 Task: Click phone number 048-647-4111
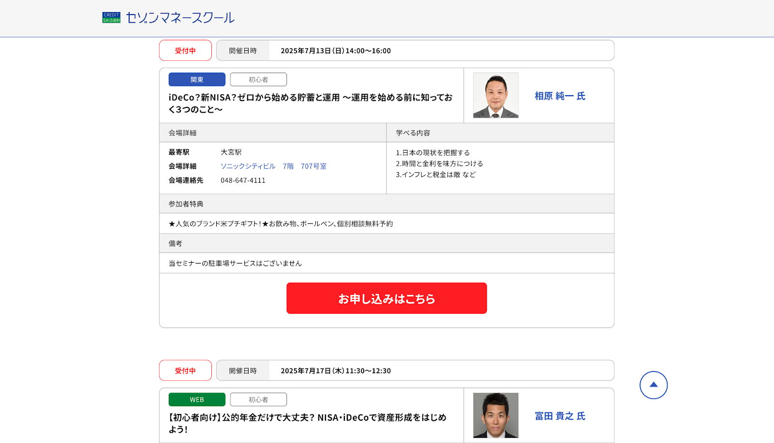[243, 180]
